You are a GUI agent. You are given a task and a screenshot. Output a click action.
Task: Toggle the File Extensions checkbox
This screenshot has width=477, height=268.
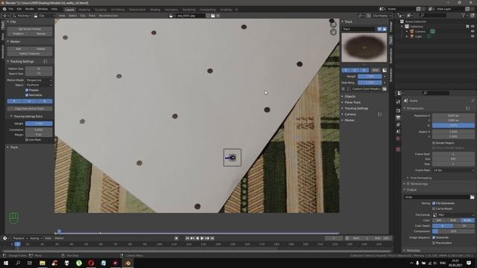pos(434,203)
